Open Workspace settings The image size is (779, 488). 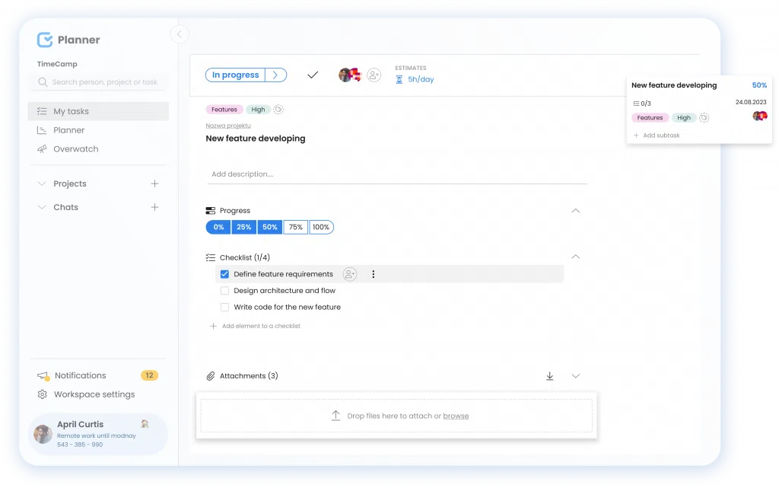click(94, 394)
